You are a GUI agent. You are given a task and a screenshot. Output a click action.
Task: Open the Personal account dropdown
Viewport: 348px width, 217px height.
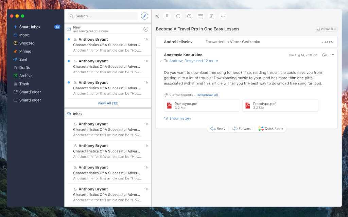(x=327, y=29)
